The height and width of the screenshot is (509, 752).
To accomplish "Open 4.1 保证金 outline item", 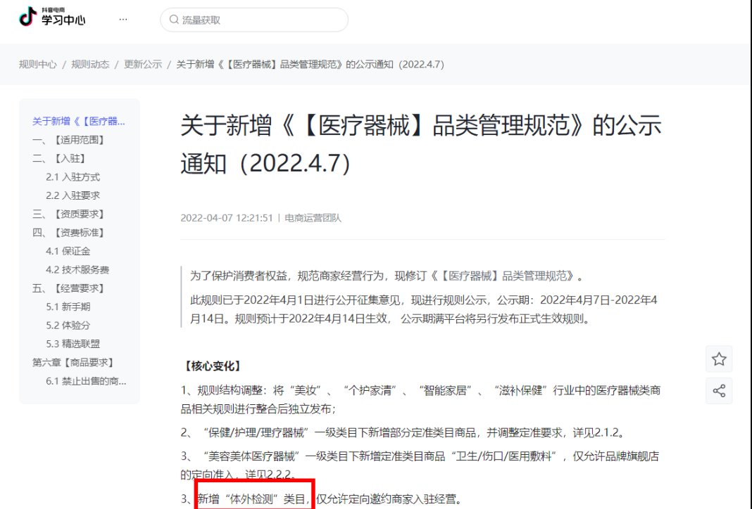I will 68,251.
